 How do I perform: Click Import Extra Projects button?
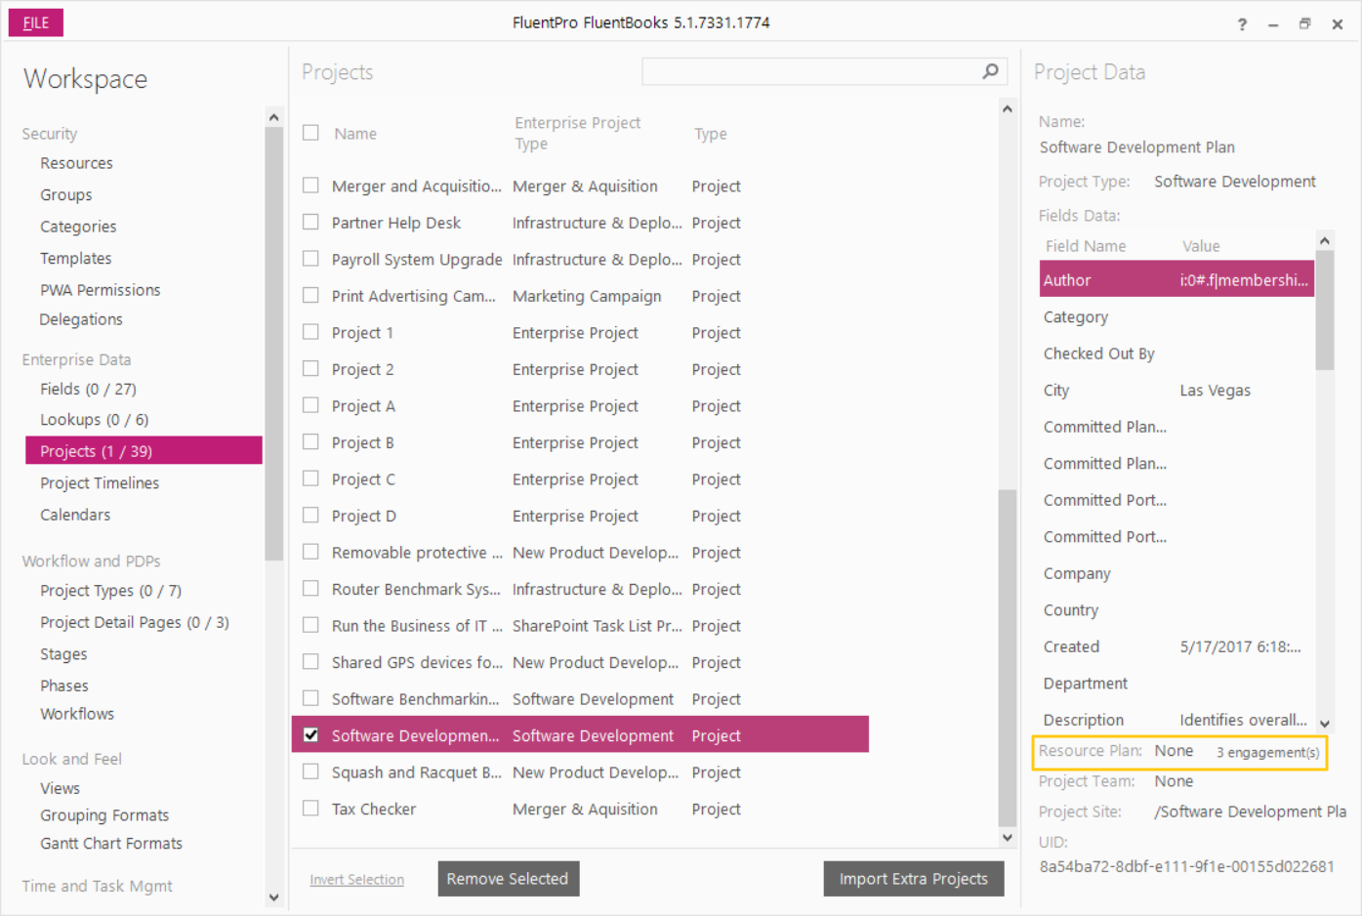[914, 879]
